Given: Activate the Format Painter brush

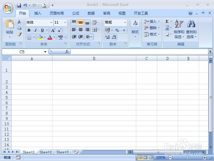Looking at the screenshot, I should [19, 34].
